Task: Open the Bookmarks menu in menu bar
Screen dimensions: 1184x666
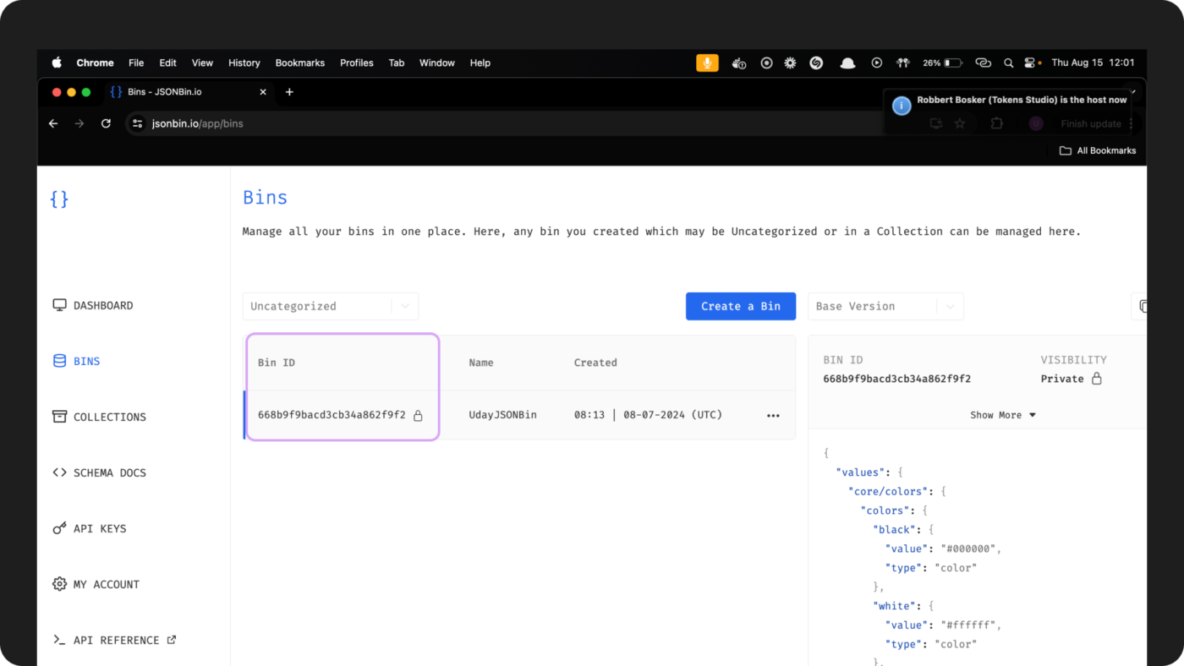Action: pyautogui.click(x=299, y=63)
